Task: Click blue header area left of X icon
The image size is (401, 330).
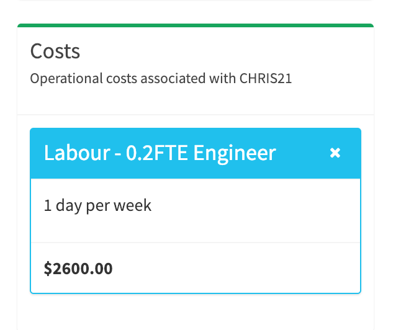Action: coord(302,153)
